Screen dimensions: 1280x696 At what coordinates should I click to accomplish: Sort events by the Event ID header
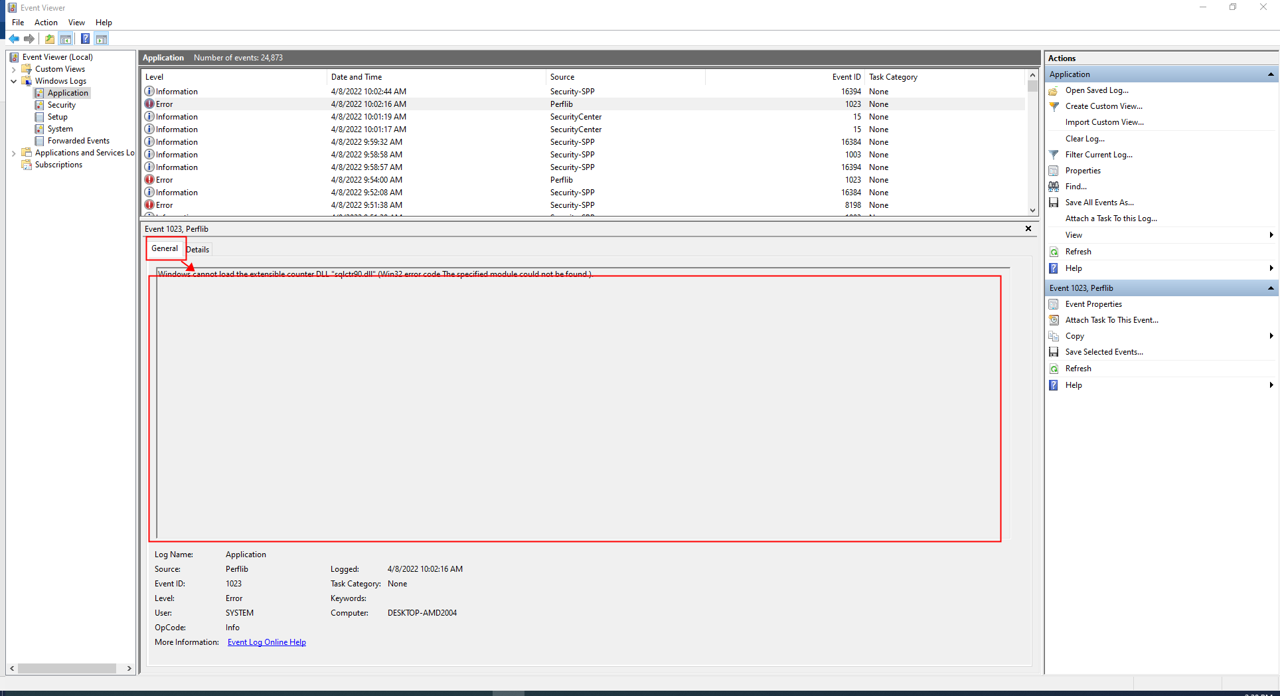(785, 77)
